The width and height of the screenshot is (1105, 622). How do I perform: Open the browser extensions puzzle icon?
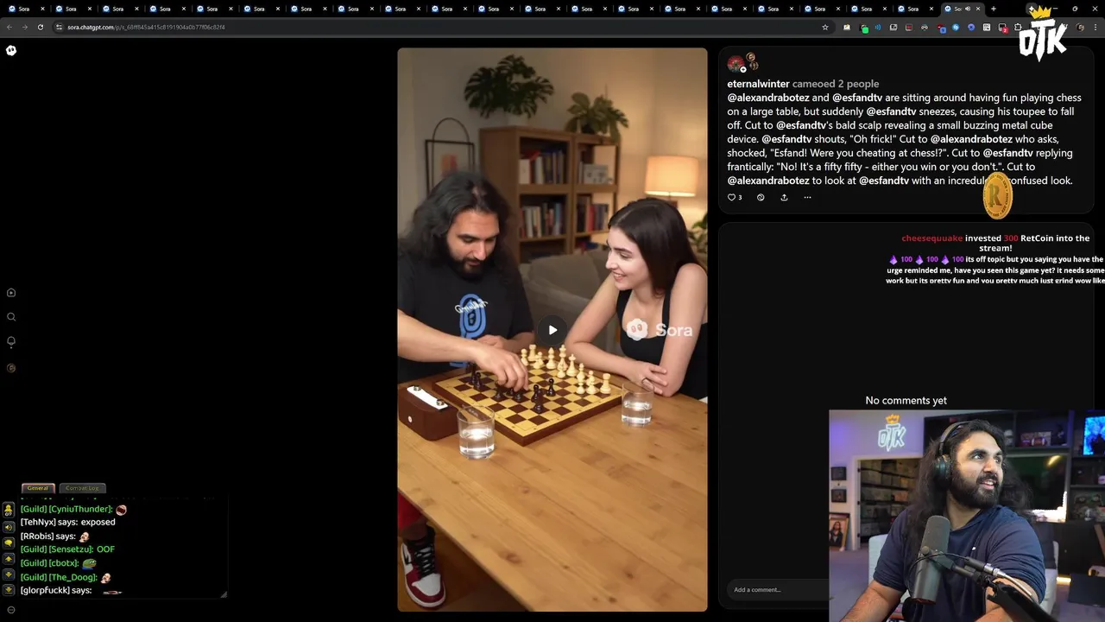pyautogui.click(x=1018, y=27)
